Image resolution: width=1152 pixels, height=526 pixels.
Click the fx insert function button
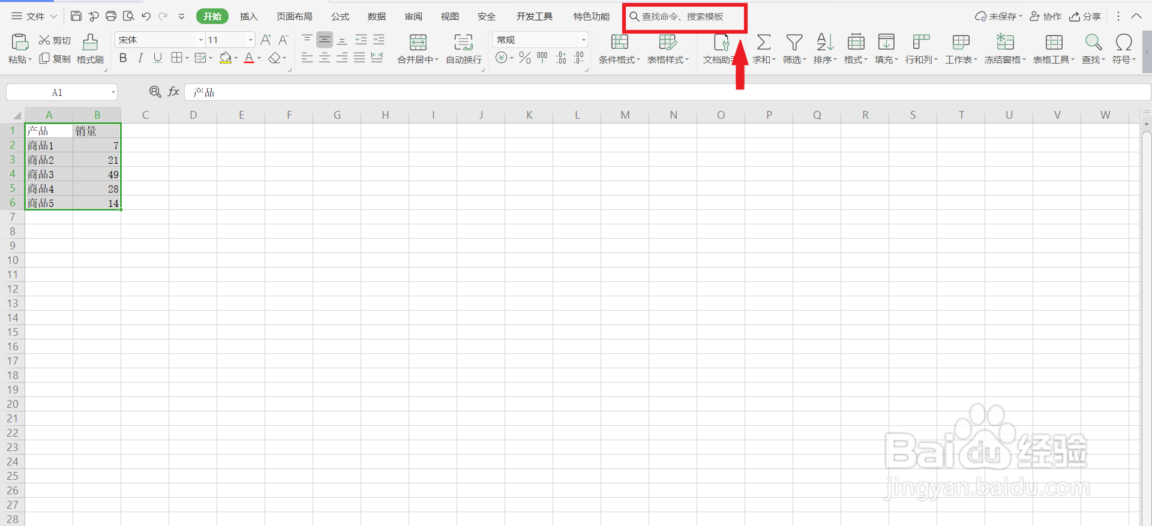[x=173, y=92]
